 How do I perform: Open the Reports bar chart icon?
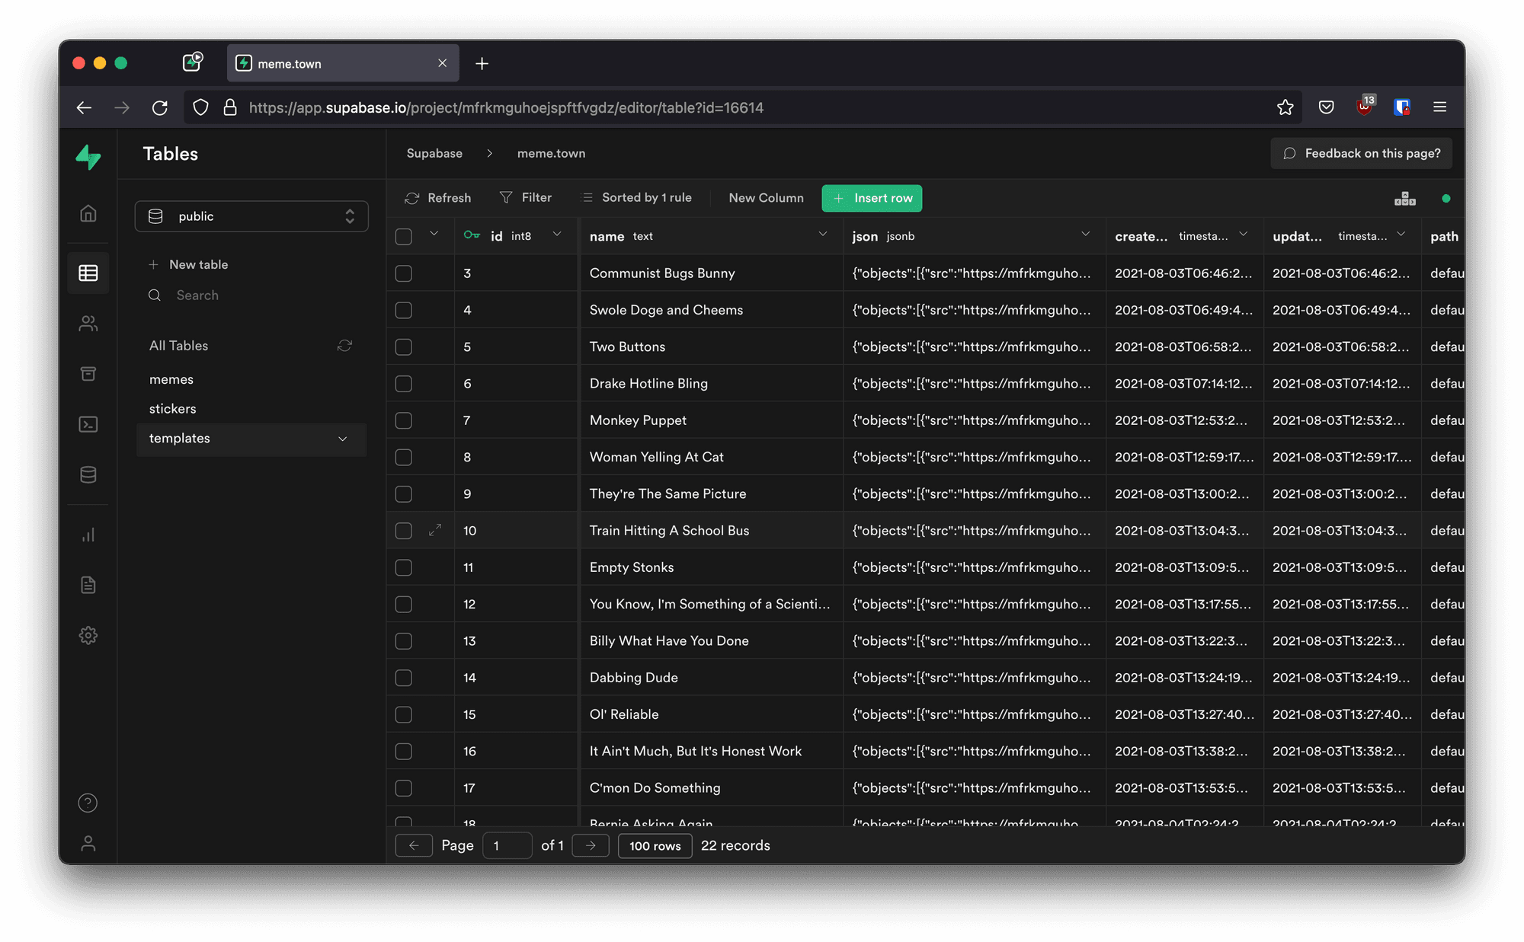coord(88,535)
